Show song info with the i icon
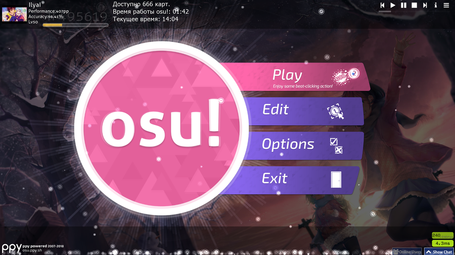 pos(436,5)
